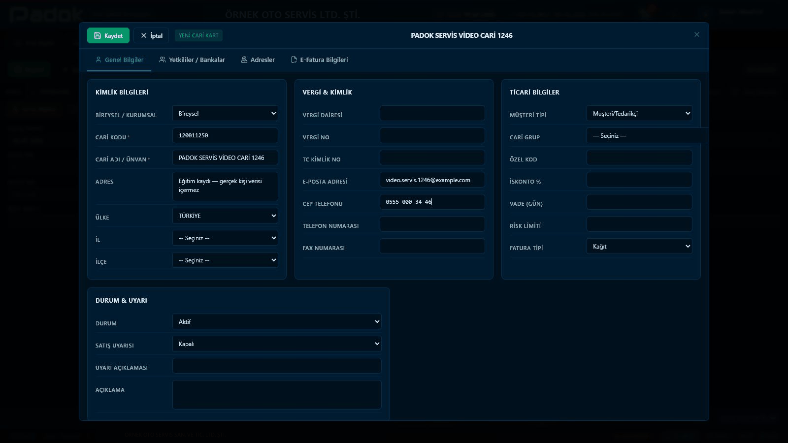Screen dimensions: 788x443
Task: Click the location icon of Adresler tab
Action: 244,60
